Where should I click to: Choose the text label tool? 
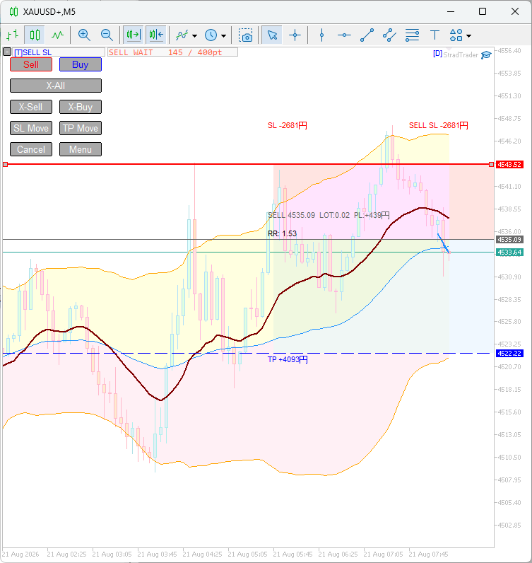(x=435, y=35)
